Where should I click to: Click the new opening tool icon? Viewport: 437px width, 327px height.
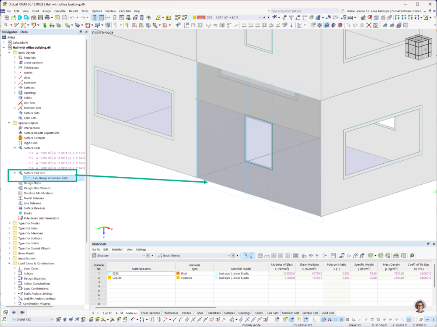click(87, 25)
